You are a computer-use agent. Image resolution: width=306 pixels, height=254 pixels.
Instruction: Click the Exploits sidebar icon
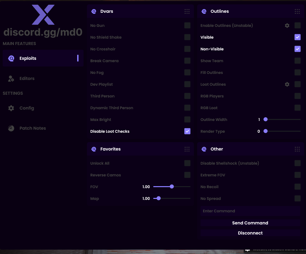tap(11, 58)
